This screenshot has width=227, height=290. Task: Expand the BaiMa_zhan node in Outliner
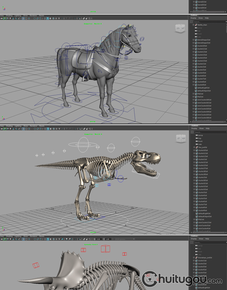(193, 25)
